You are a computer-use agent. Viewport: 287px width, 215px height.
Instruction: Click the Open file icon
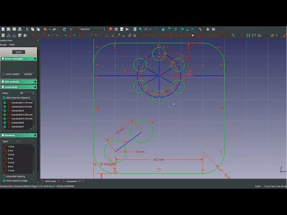point(8,29)
